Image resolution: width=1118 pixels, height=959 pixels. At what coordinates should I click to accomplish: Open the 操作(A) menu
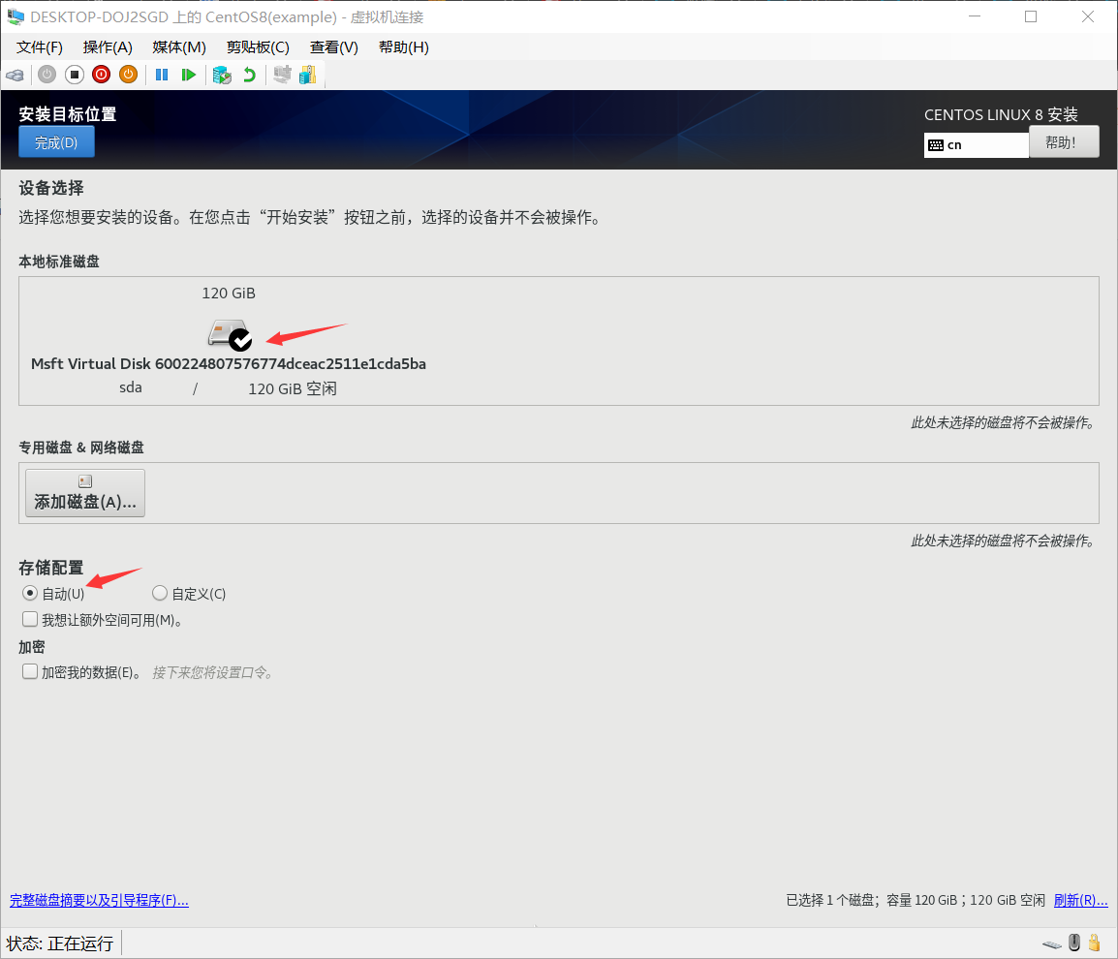tap(108, 47)
